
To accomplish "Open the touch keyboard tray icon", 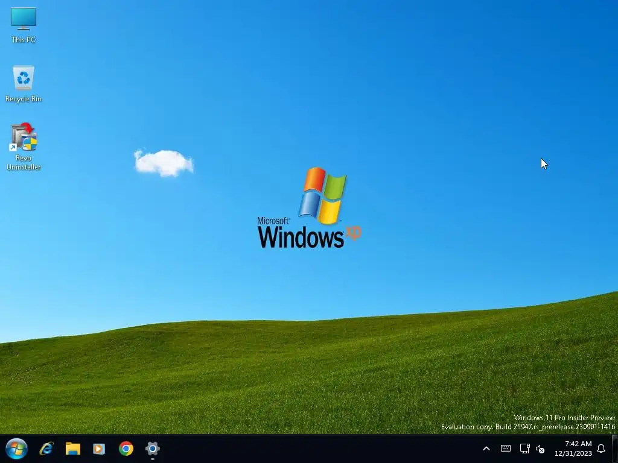I will [x=506, y=449].
